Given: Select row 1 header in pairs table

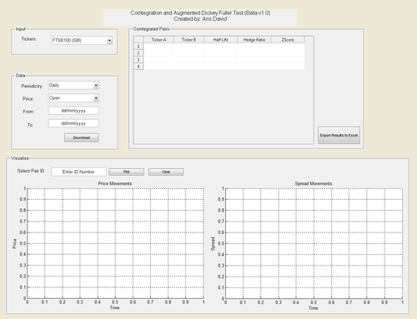Looking at the screenshot, I should tap(138, 47).
